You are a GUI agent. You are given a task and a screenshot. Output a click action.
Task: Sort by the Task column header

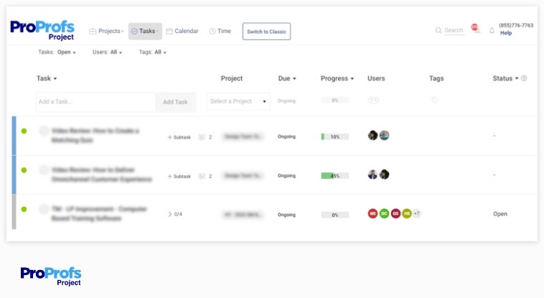(x=47, y=78)
